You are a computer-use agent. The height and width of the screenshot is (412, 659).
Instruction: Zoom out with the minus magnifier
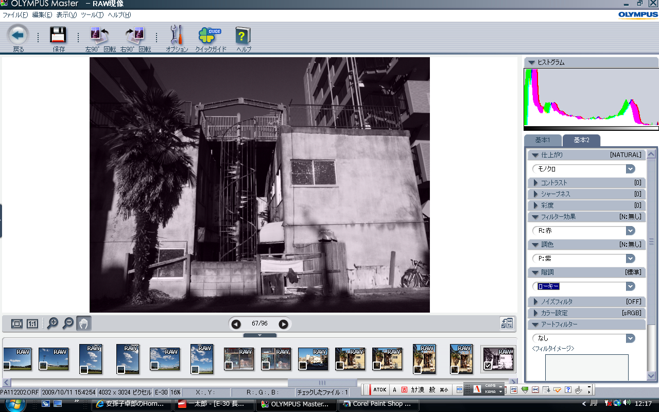(68, 323)
